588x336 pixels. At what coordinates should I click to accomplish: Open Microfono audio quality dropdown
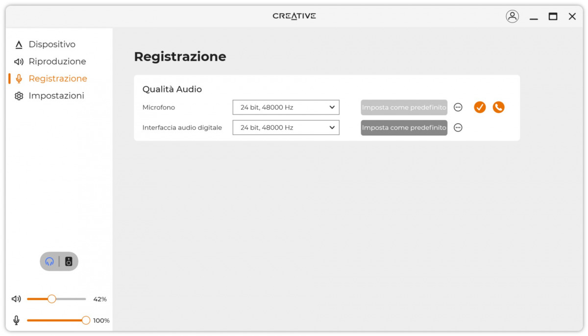point(286,107)
